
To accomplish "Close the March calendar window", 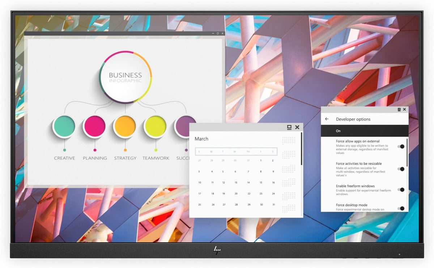I will click(x=297, y=127).
